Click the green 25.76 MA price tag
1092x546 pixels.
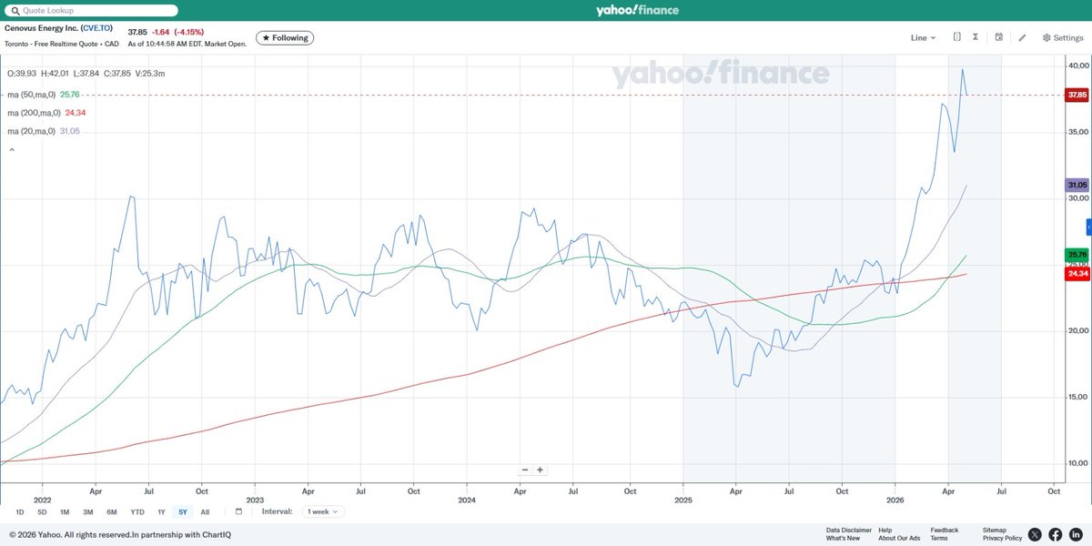[x=1077, y=254]
